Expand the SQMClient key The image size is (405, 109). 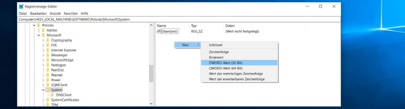43,85
